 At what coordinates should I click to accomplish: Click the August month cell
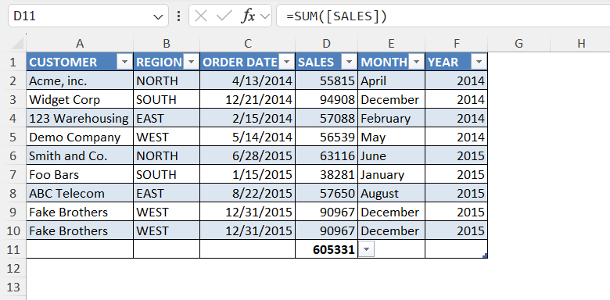[391, 193]
